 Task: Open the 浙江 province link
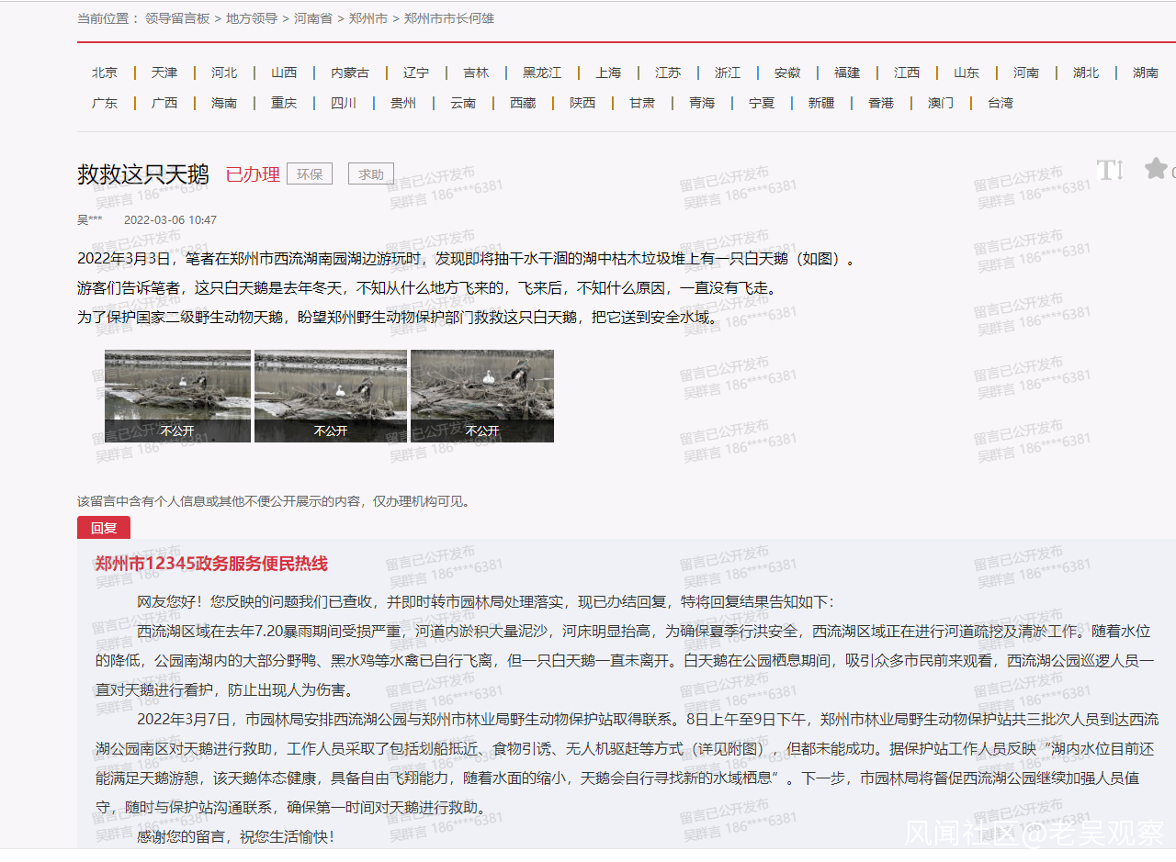pyautogui.click(x=728, y=73)
